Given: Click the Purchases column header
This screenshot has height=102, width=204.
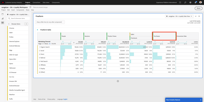Looking at the screenshot, I should (164, 36).
